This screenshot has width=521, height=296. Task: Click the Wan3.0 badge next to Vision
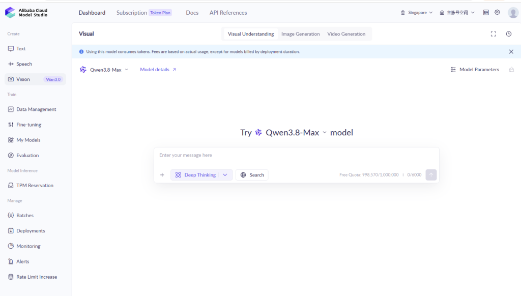(x=53, y=79)
